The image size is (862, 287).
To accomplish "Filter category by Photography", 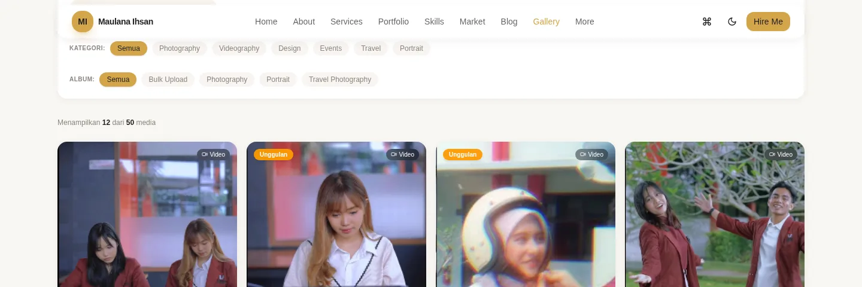I will click(x=180, y=48).
